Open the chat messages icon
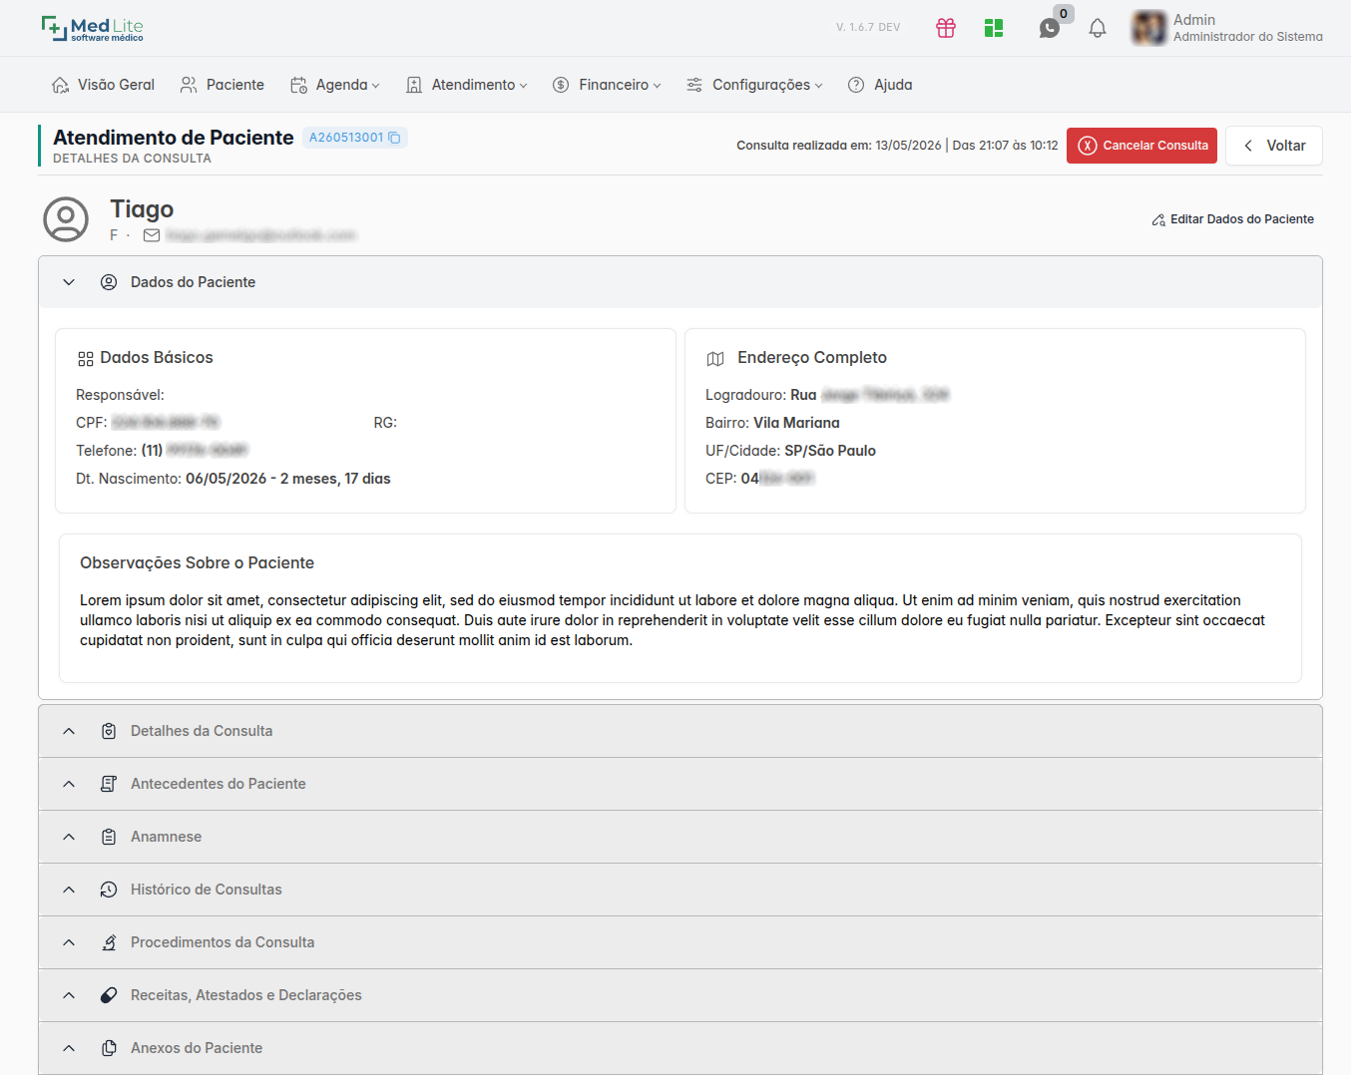 [x=1050, y=28]
